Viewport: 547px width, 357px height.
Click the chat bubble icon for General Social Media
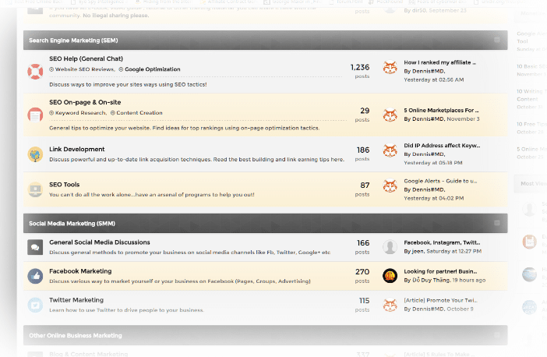pos(35,247)
